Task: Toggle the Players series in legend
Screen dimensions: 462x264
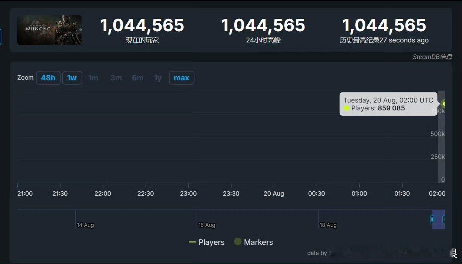Action: click(x=207, y=242)
